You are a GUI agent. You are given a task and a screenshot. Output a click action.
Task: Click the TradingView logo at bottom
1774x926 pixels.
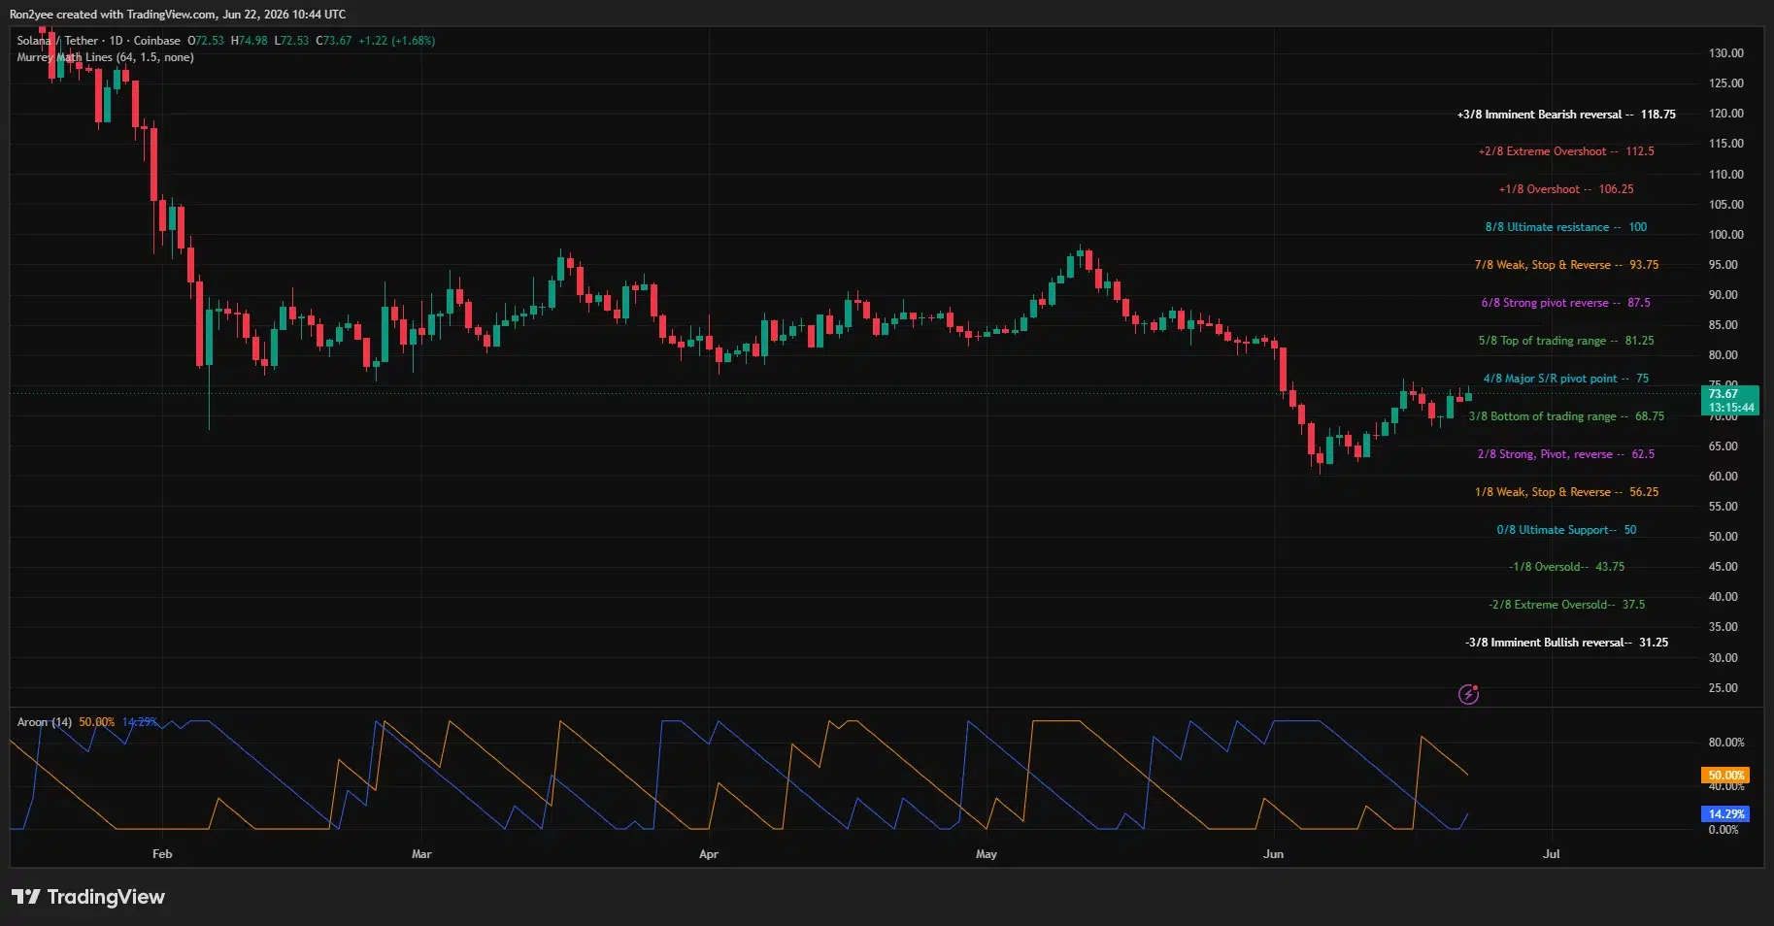[88, 897]
